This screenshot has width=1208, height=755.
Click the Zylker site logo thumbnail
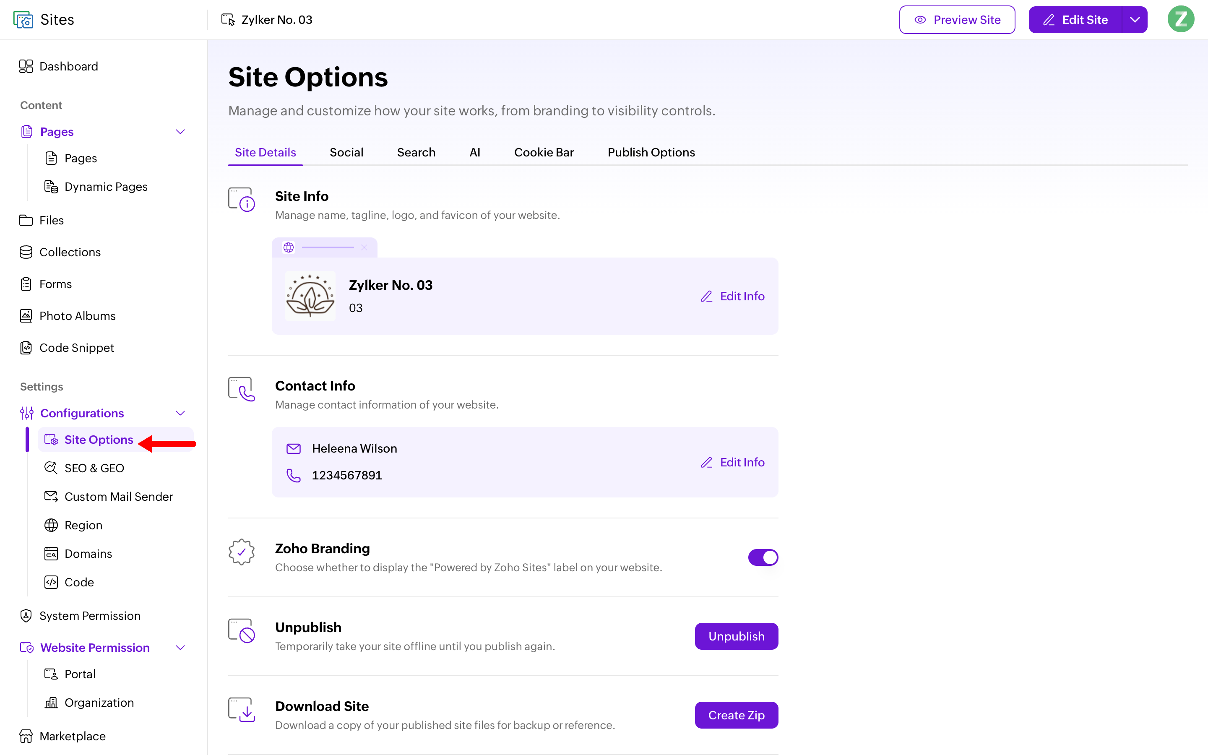pos(310,296)
